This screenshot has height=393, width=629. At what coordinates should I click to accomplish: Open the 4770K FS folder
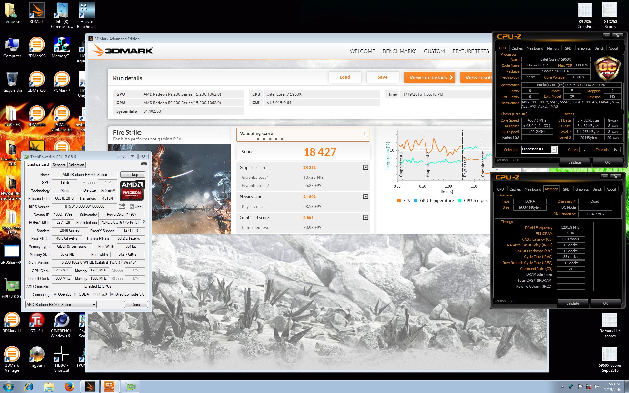(x=12, y=117)
